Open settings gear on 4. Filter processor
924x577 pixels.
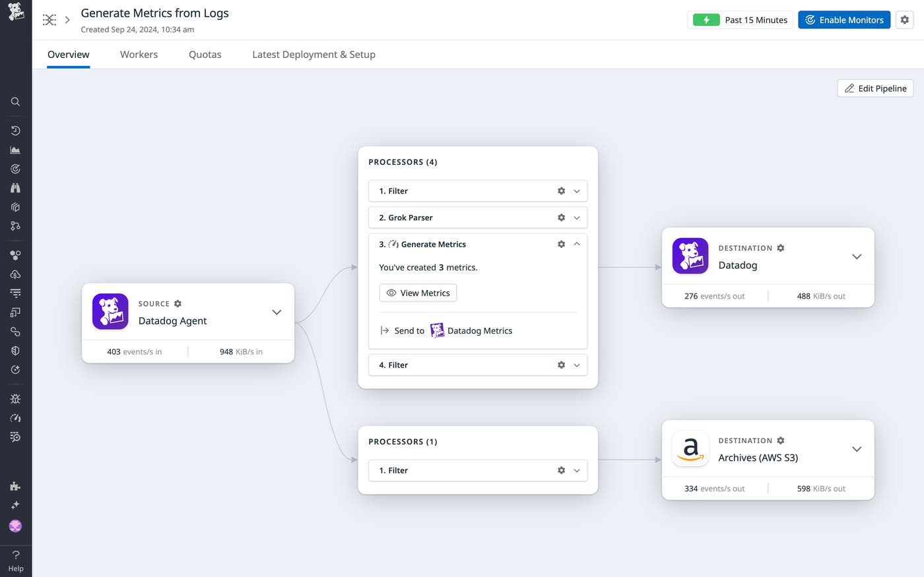tap(561, 365)
